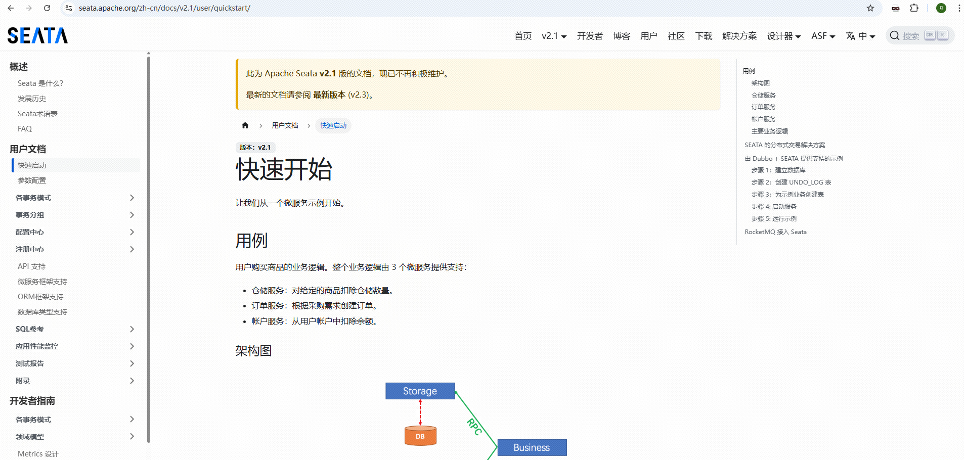964x460 pixels.
Task: Jump to RocketMQ 接入 Seata in contents
Action: pos(775,232)
